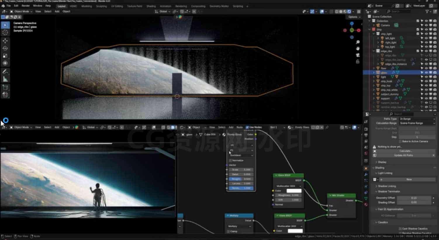Check Bake to Active Camera
Viewport: 439px width, 240px height.
400,141
